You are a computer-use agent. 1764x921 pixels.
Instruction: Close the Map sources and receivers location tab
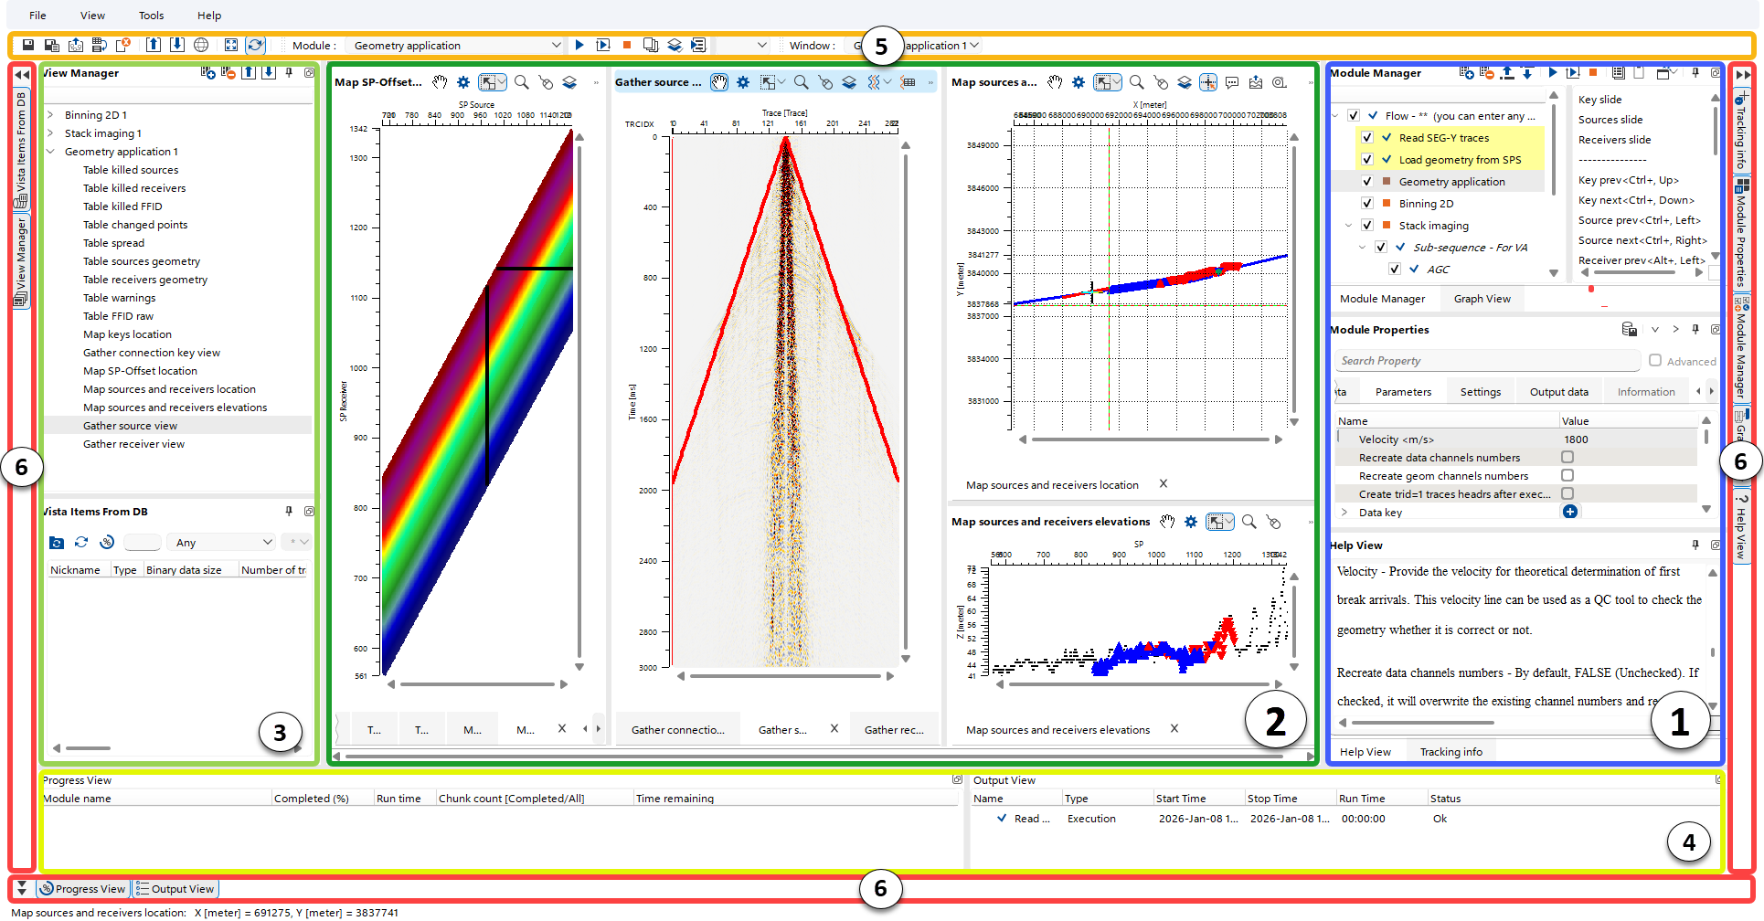pyautogui.click(x=1164, y=483)
